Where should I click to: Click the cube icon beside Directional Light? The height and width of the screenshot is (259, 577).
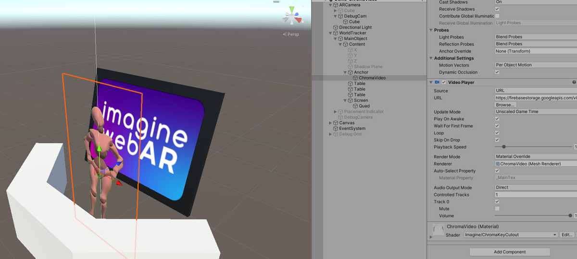tap(336, 27)
